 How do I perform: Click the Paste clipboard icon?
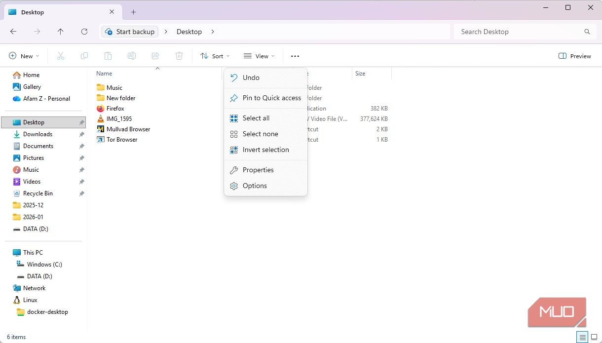[108, 56]
